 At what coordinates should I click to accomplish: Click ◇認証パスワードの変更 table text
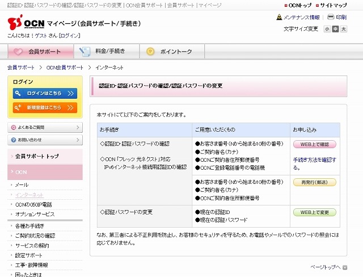click(126, 212)
